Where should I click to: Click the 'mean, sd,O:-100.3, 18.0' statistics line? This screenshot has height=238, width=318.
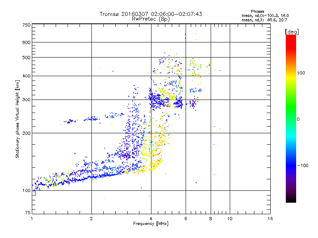265,15
